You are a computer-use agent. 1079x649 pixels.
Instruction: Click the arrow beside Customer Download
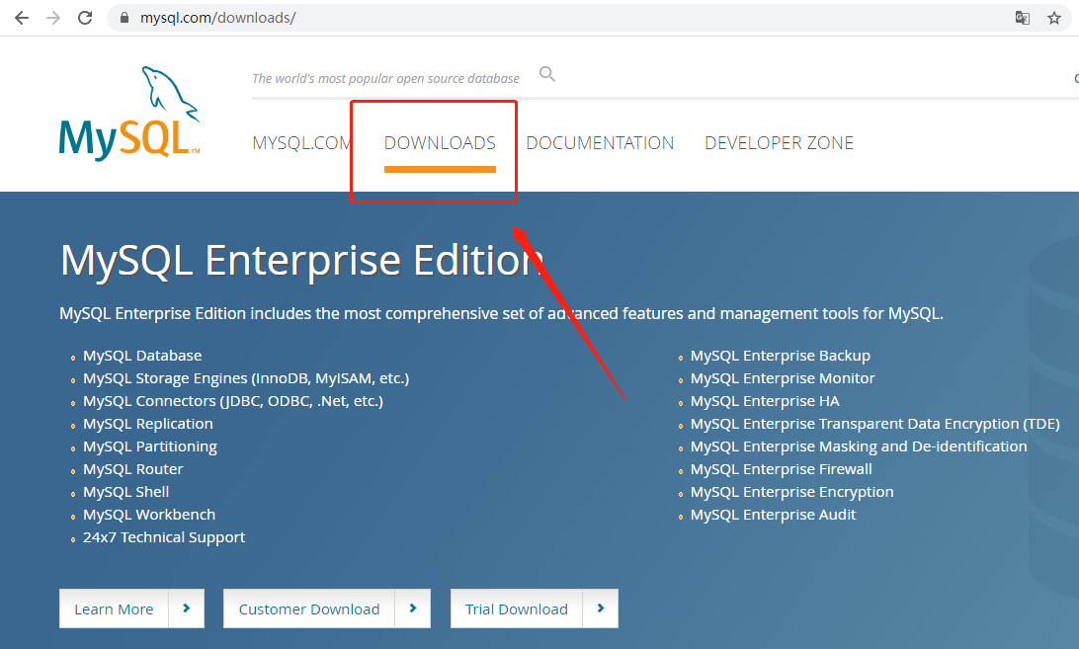point(413,608)
